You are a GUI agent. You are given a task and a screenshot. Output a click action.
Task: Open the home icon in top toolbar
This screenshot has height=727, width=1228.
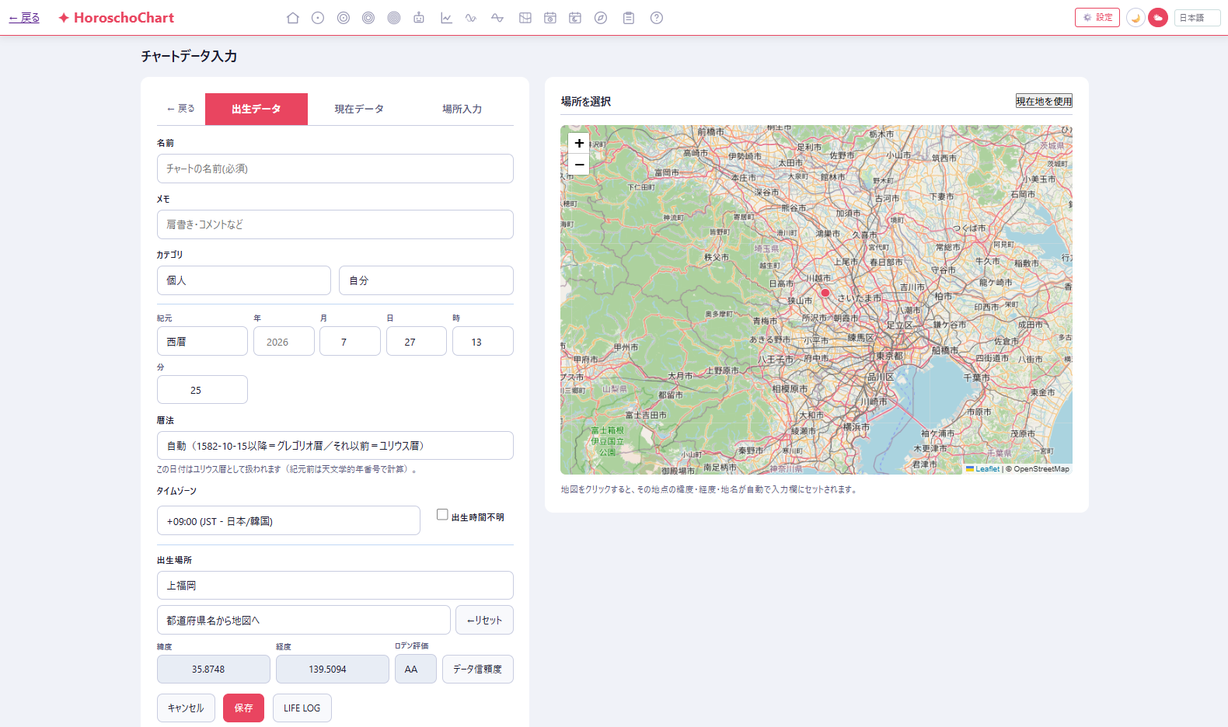tap(293, 18)
